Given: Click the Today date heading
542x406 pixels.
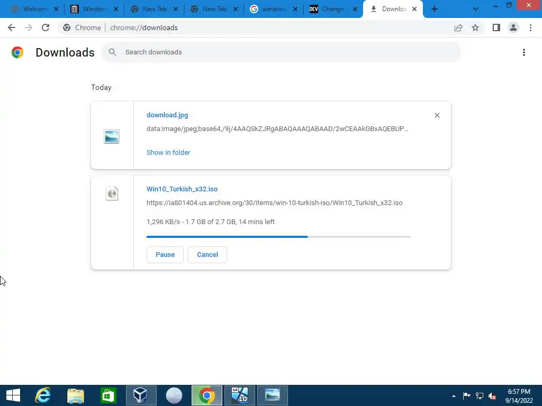Looking at the screenshot, I should [101, 88].
